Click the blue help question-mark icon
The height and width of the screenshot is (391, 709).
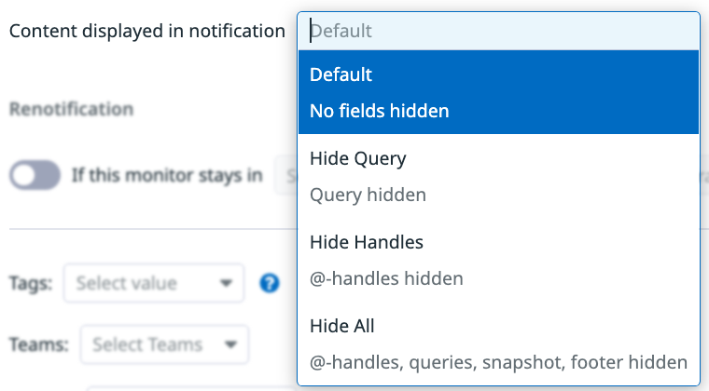point(270,283)
